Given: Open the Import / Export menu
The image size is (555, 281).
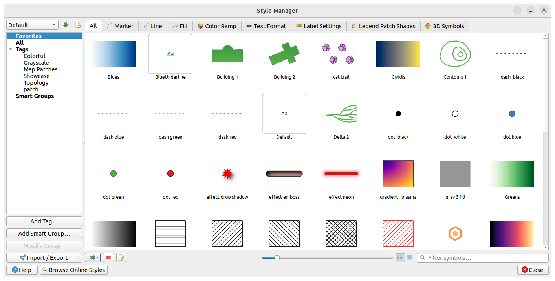Looking at the screenshot, I should [x=44, y=257].
